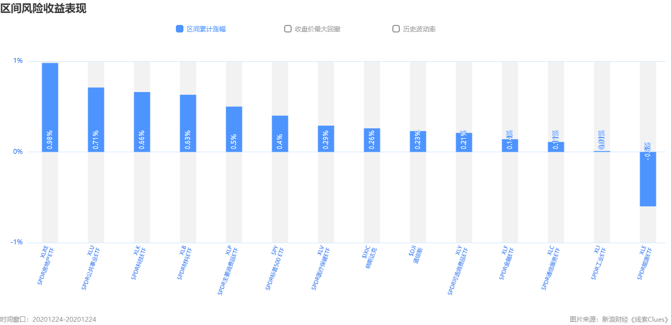The image size is (671, 325).
Task: Click the 新浪财经《线索Clues》source text
Action: [635, 320]
